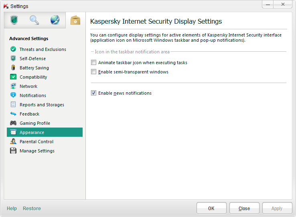This screenshot has width=296, height=217.
Task: Click the Threats and Exclusions checkmark icon
Action: coord(13,49)
